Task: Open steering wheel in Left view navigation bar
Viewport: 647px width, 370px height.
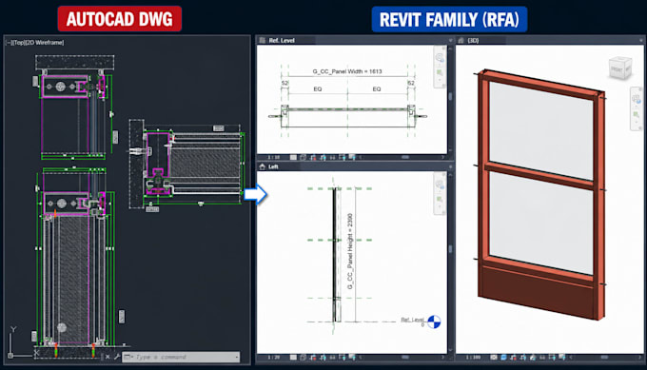Action: pyautogui.click(x=440, y=184)
